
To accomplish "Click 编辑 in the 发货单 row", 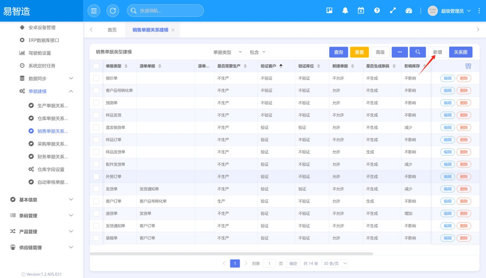I will 447,189.
